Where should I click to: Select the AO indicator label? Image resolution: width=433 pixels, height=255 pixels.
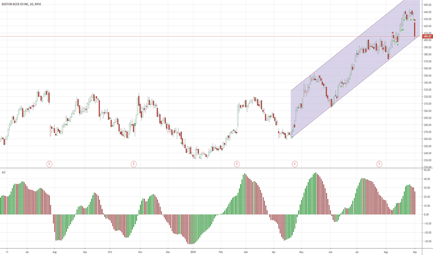tap(4, 172)
